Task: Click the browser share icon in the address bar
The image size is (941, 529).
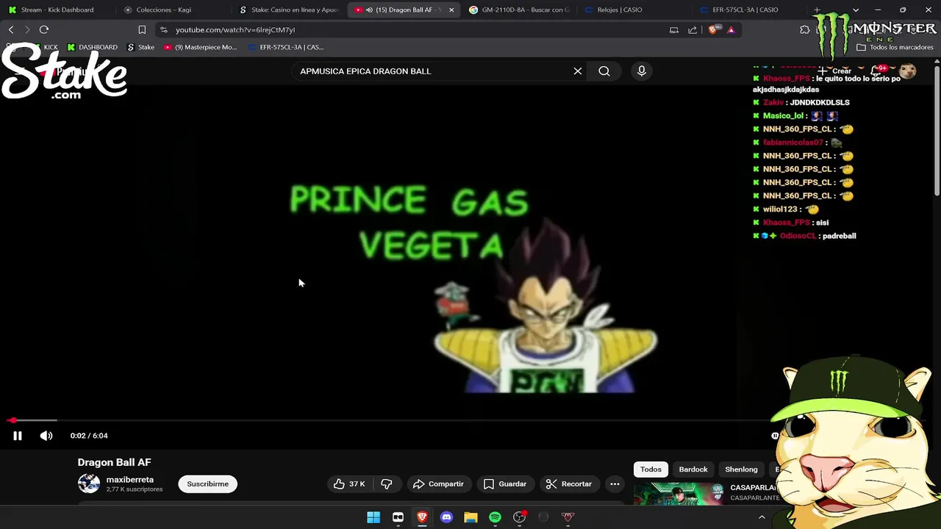Action: click(693, 29)
